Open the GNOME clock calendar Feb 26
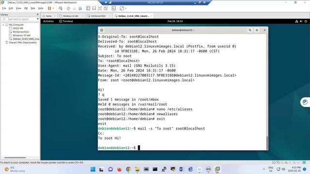This screenshot has width=310, height=174. pos(175,21)
